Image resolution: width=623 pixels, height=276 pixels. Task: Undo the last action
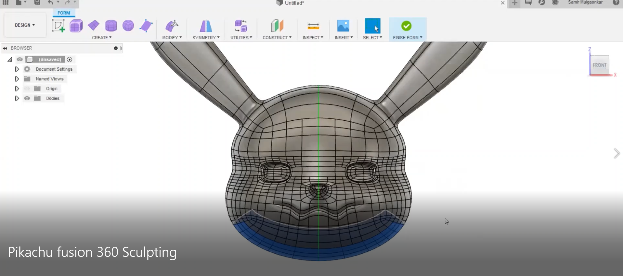point(51,3)
